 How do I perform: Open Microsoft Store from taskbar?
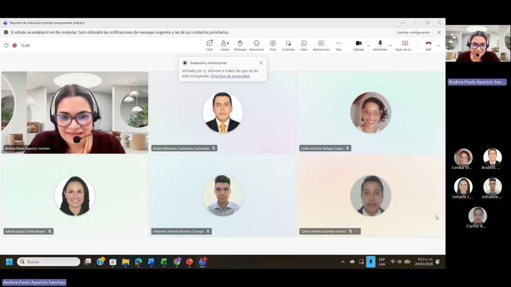point(113,262)
